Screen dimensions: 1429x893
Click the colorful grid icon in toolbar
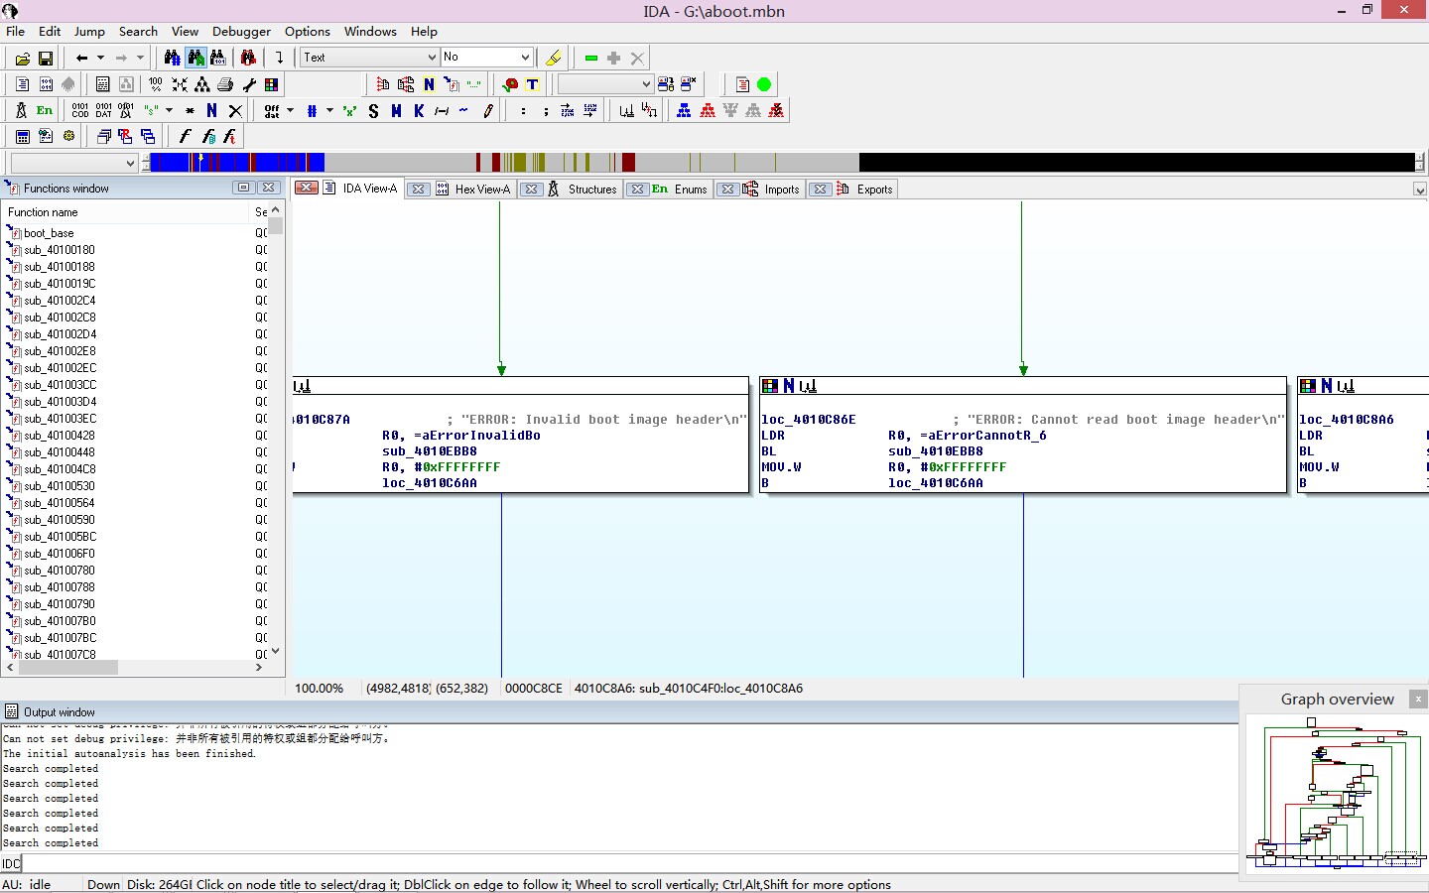271,84
